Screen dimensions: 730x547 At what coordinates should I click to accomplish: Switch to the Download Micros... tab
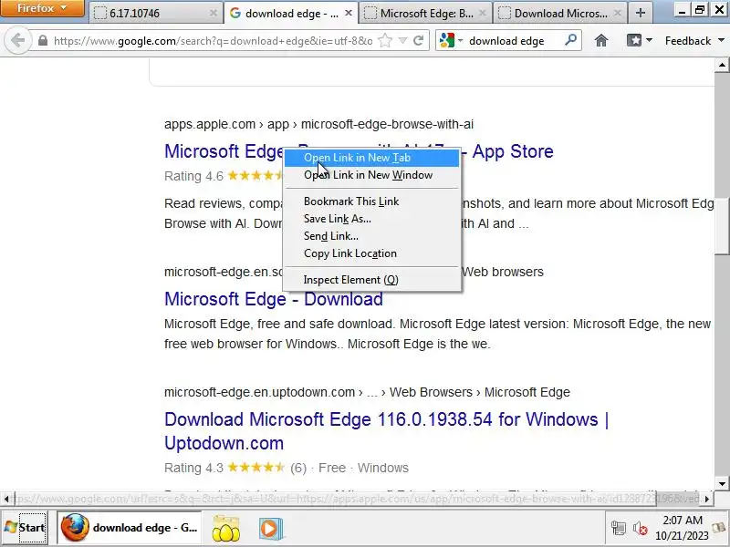click(x=560, y=14)
